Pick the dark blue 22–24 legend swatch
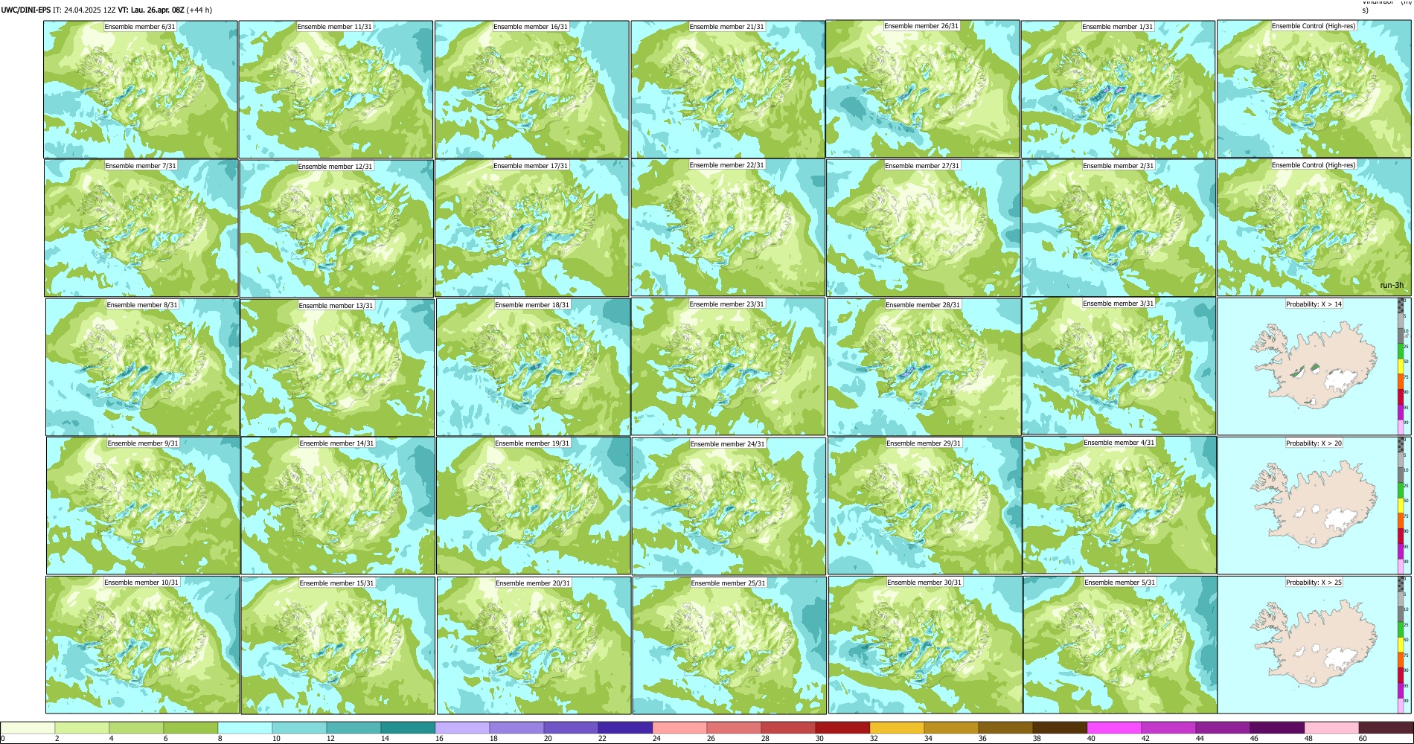The image size is (1414, 744). tap(625, 728)
